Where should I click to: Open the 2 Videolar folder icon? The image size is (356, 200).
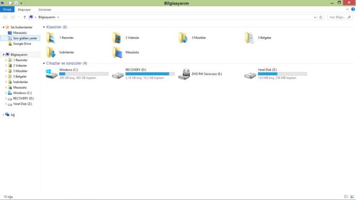click(117, 38)
